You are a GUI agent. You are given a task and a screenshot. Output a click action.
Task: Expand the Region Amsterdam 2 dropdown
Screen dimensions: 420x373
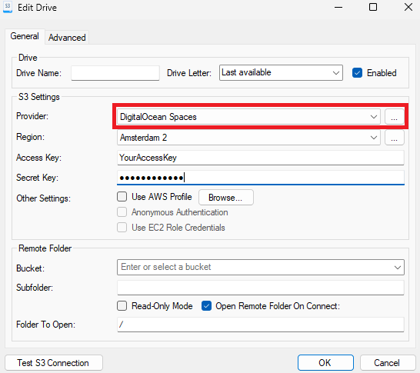[x=248, y=138]
